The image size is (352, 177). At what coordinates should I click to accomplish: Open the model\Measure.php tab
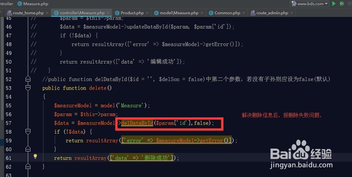click(x=179, y=13)
